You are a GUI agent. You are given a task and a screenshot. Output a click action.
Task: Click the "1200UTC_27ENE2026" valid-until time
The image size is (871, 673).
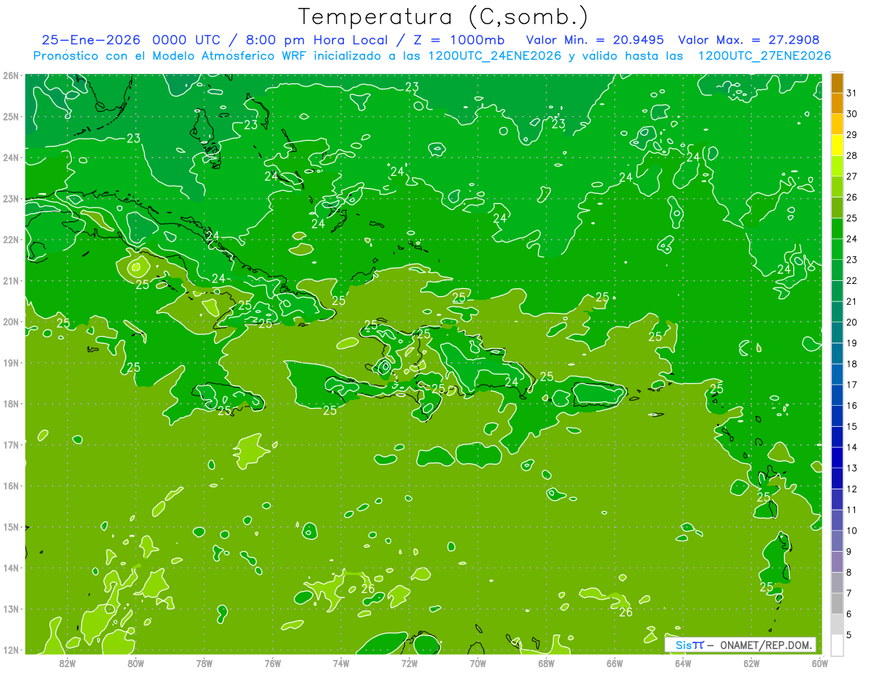click(764, 56)
